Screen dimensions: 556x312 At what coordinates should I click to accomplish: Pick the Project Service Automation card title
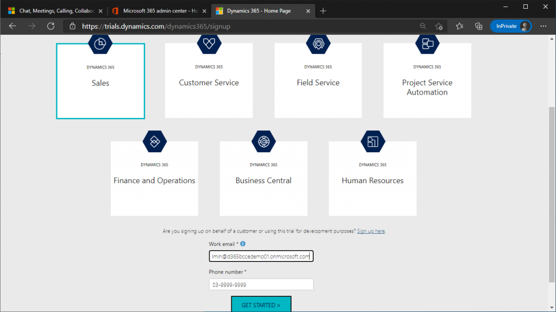pos(427,88)
